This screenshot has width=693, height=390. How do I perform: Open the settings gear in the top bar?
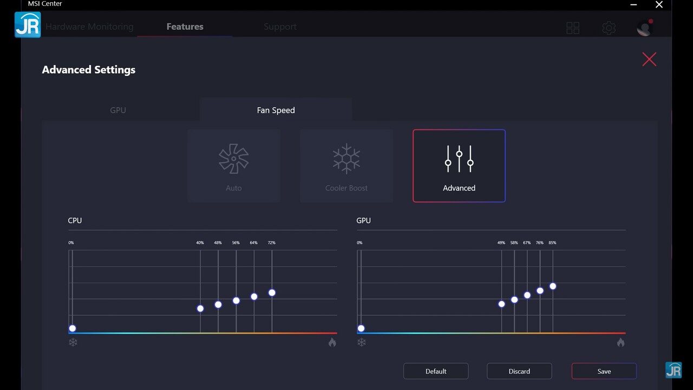point(609,28)
